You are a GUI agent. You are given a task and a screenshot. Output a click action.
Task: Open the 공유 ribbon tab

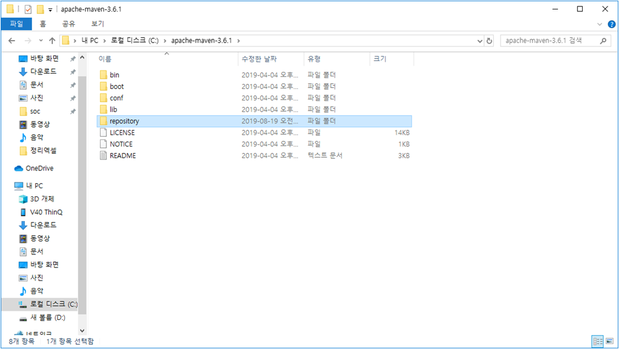pos(68,24)
